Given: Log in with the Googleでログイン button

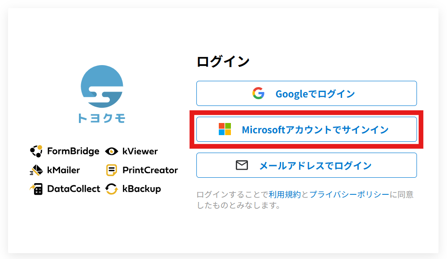Looking at the screenshot, I should coord(306,93).
